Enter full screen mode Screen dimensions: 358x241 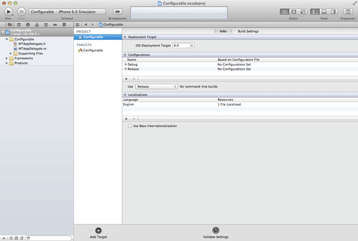coord(354,3)
